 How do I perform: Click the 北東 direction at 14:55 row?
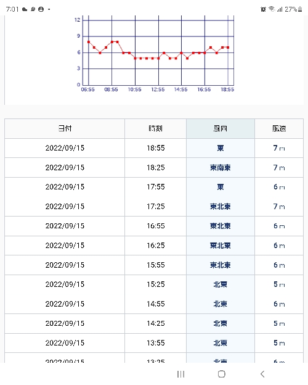[x=220, y=304]
